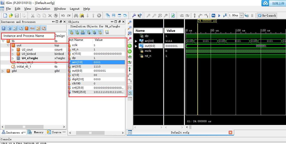Click the Cascade windows icon
The height and width of the screenshot is (144, 286).
point(108,16)
